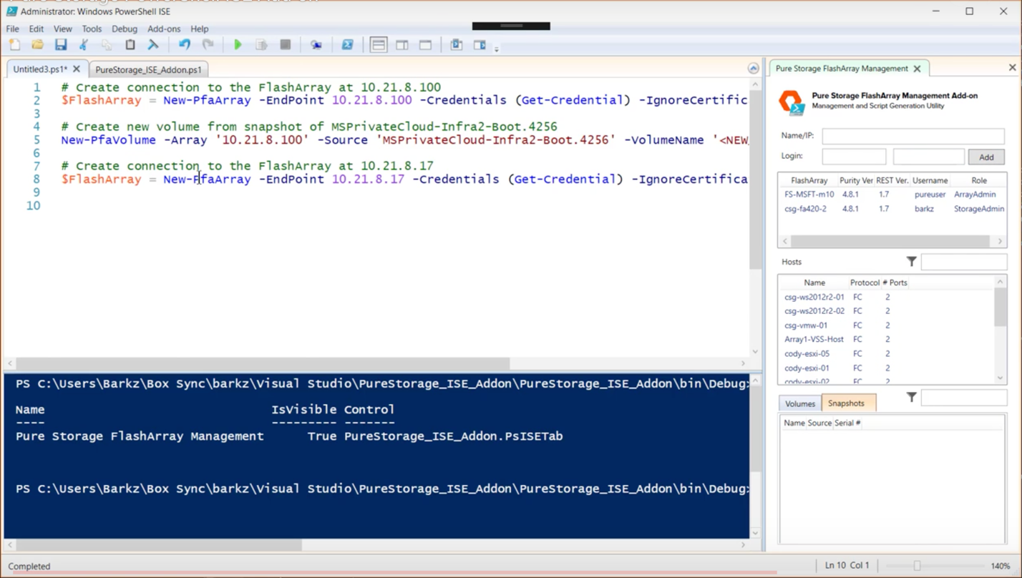Open the Help menu

200,29
